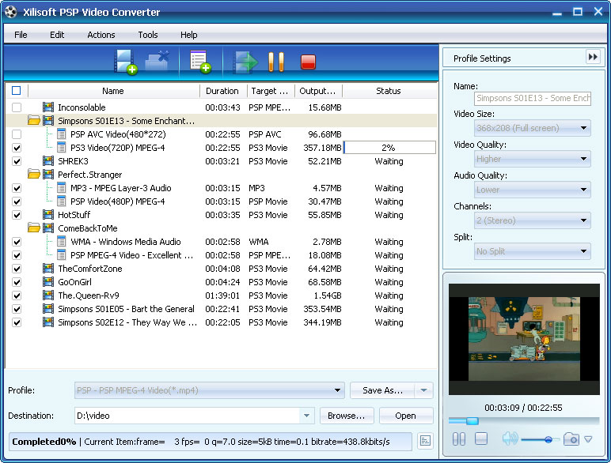Click profile document icon of MP3 item
The width and height of the screenshot is (611, 463).
[x=61, y=188]
